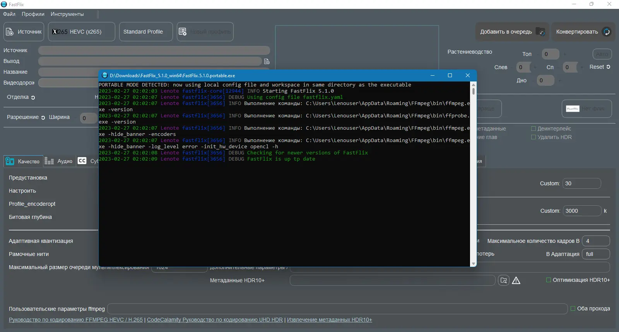The height and width of the screenshot is (332, 619).
Task: Click the Дно crop value field
Action: 545,80
